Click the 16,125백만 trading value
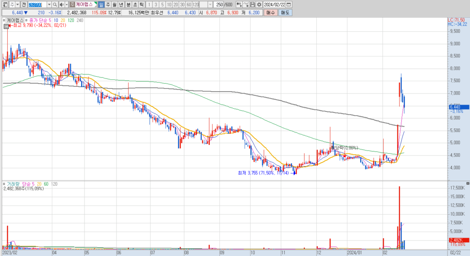Image resolution: width=470 pixels, height=256 pixels. (x=139, y=12)
